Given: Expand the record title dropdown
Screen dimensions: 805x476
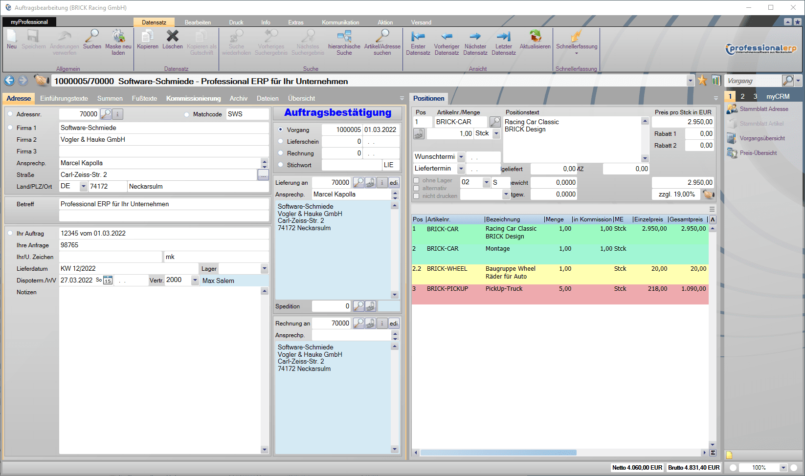Looking at the screenshot, I should click(691, 81).
